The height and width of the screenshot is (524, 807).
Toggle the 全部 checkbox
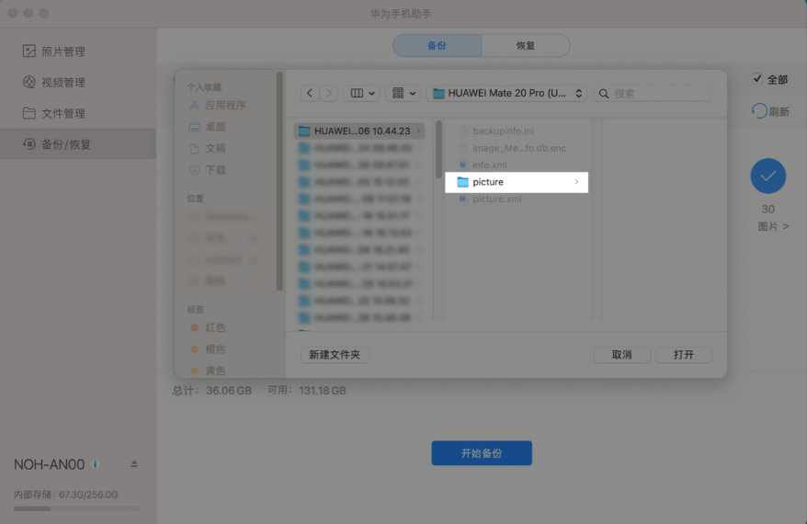757,79
